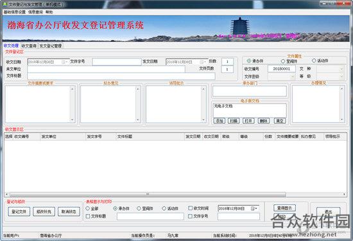The width and height of the screenshot is (353, 241).
Task: Click the 来文单位 input field
Action: [x=106, y=69]
